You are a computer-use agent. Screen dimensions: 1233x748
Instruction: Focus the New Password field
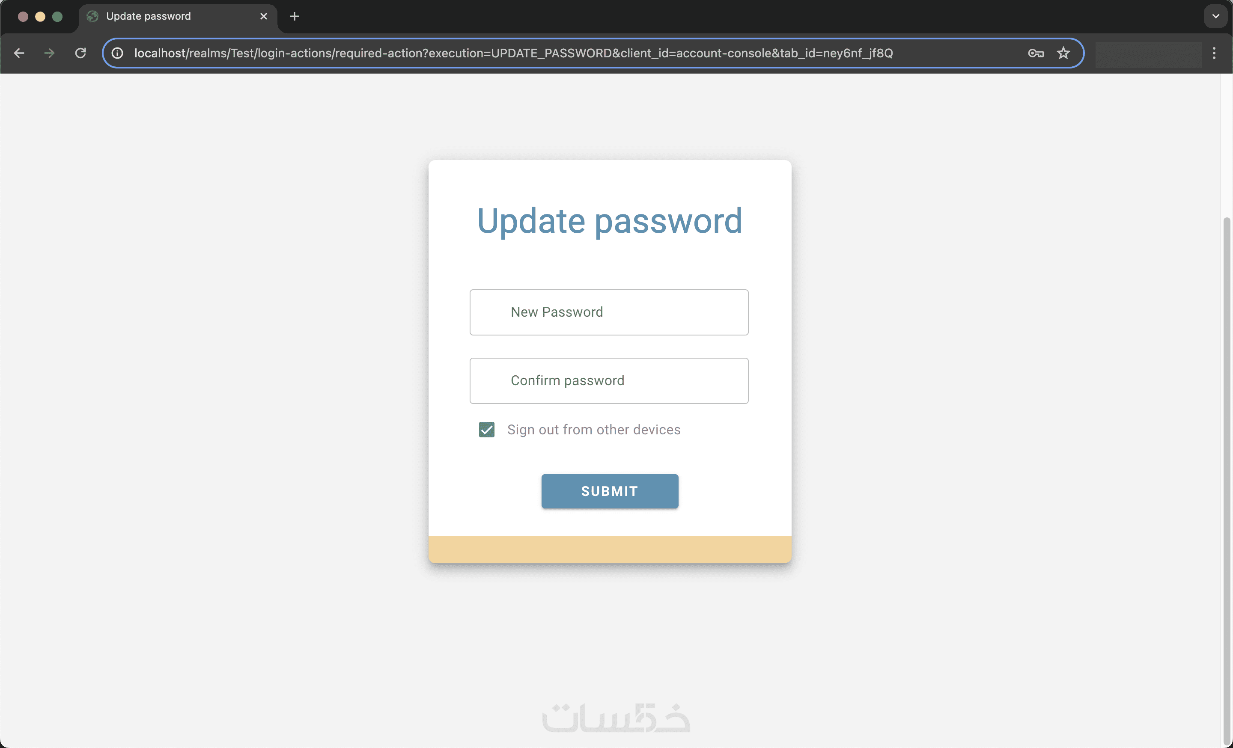pyautogui.click(x=609, y=312)
